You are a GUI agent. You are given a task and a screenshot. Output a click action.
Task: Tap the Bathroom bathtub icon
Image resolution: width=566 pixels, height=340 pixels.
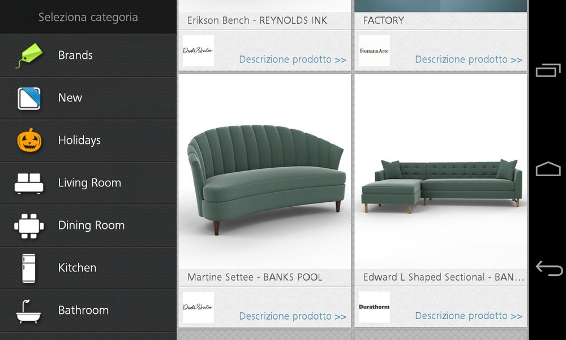[x=28, y=311]
